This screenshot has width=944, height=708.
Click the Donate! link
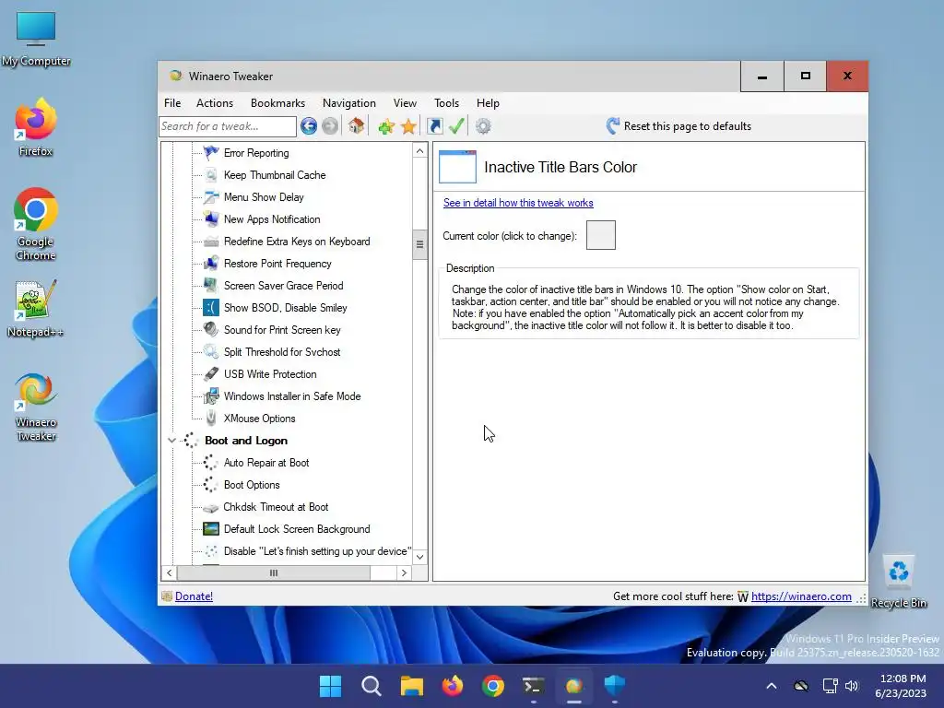click(x=194, y=596)
